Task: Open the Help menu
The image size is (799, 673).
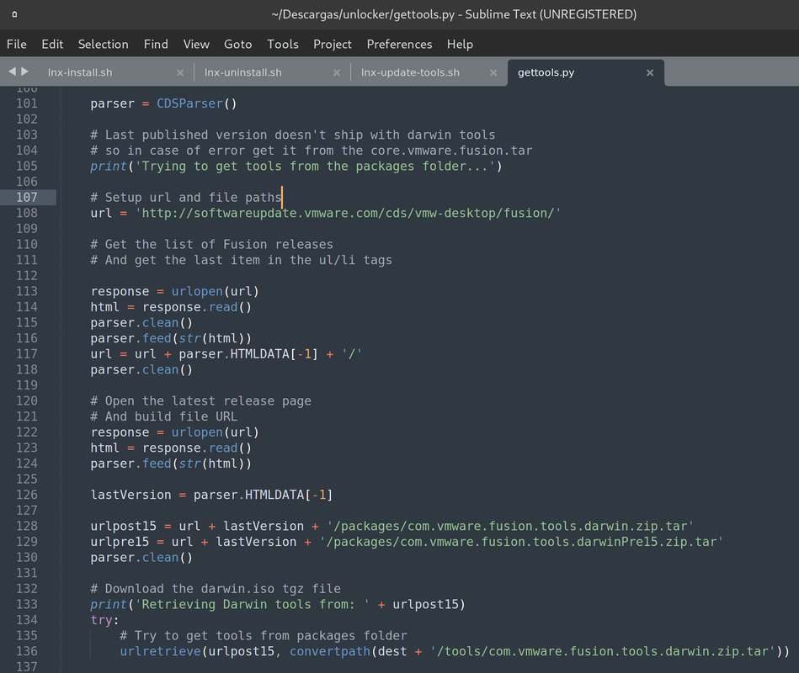Action: [x=460, y=45]
